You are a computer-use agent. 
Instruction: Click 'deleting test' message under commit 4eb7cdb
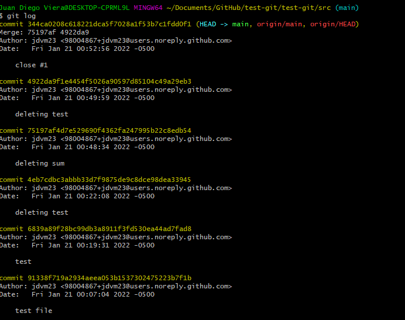point(42,212)
